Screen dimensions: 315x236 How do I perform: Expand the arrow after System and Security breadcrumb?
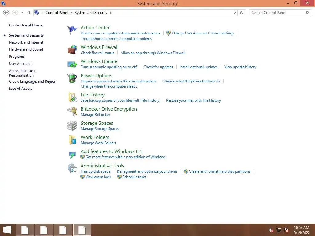click(x=111, y=13)
